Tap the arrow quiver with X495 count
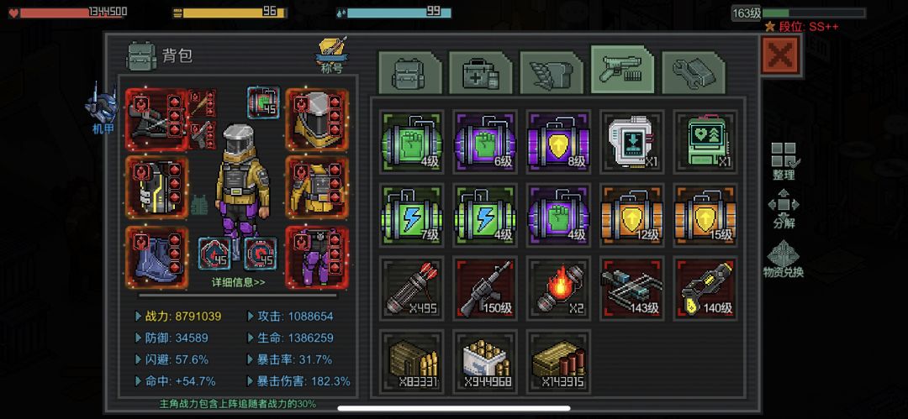Screen dimensions: 908x419 point(412,288)
